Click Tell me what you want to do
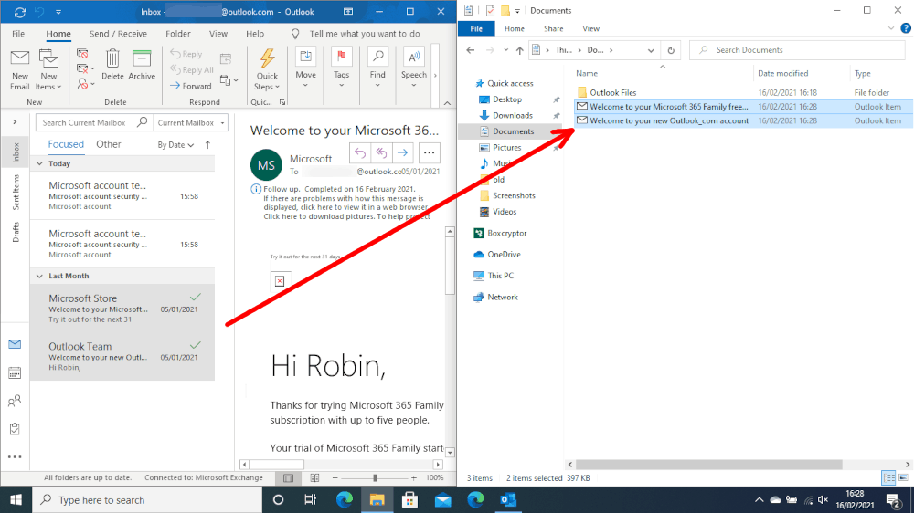 365,34
